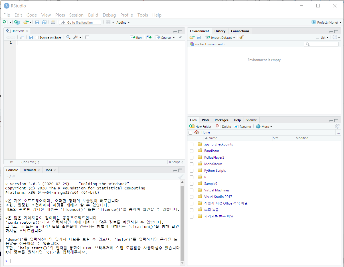Image resolution: width=344 pixels, height=267 pixels.
Task: Check the KollusPlayer3 folder checkbox
Action: (192, 157)
